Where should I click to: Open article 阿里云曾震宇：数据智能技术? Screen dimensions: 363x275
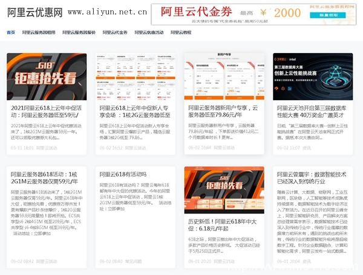coord(312,177)
